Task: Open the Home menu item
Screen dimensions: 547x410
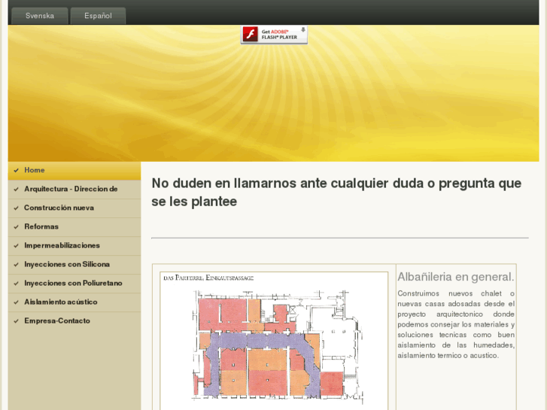Action: [74, 171]
